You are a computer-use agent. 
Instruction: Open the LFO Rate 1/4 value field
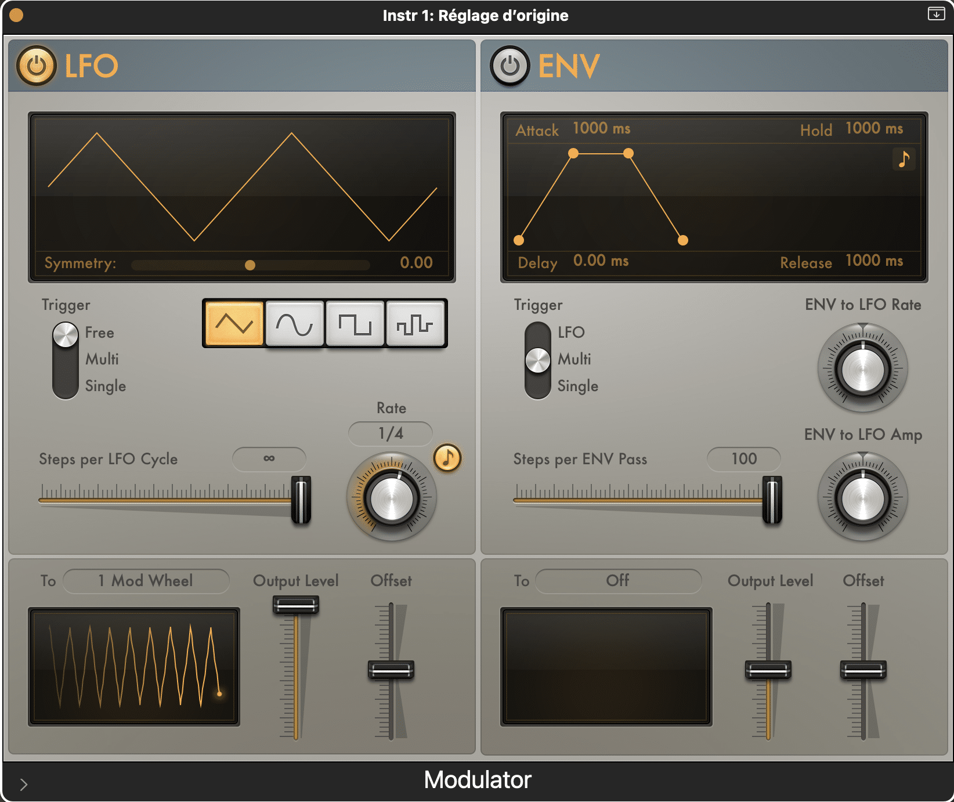[391, 433]
